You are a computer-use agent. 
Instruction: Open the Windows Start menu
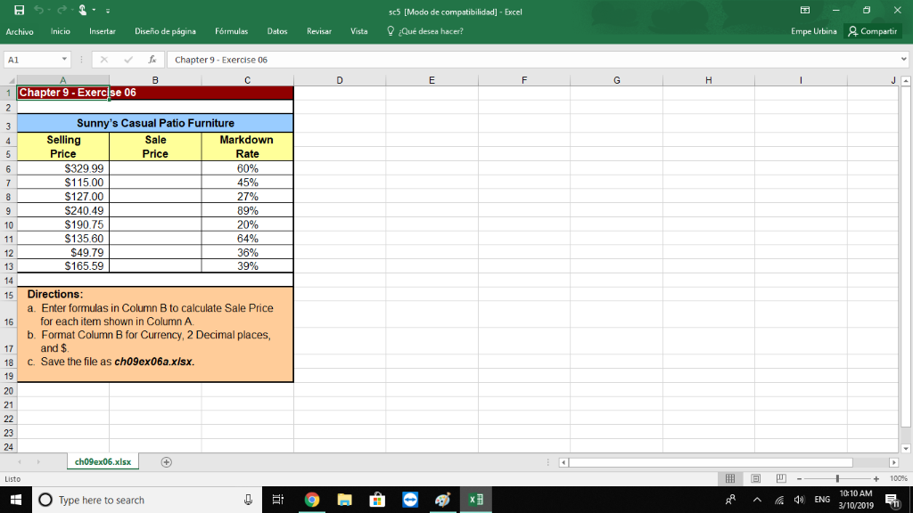(x=16, y=500)
